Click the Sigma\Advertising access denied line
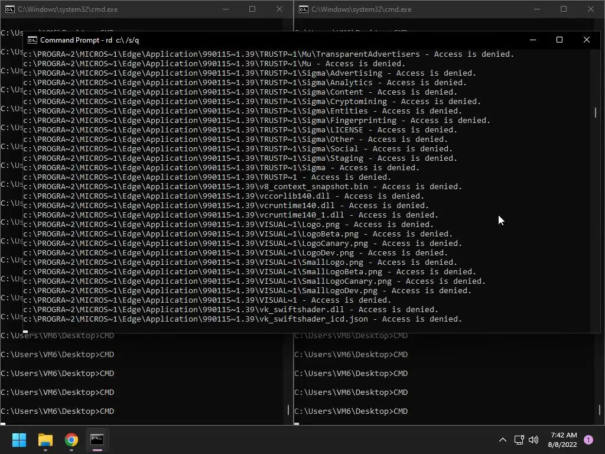This screenshot has width=605, height=454. point(250,73)
